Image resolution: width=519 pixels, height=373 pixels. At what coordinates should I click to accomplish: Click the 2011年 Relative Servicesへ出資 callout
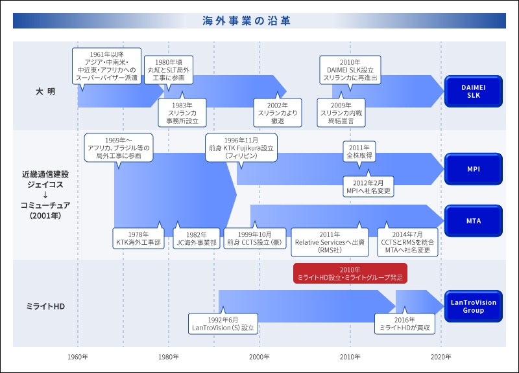[330, 242]
